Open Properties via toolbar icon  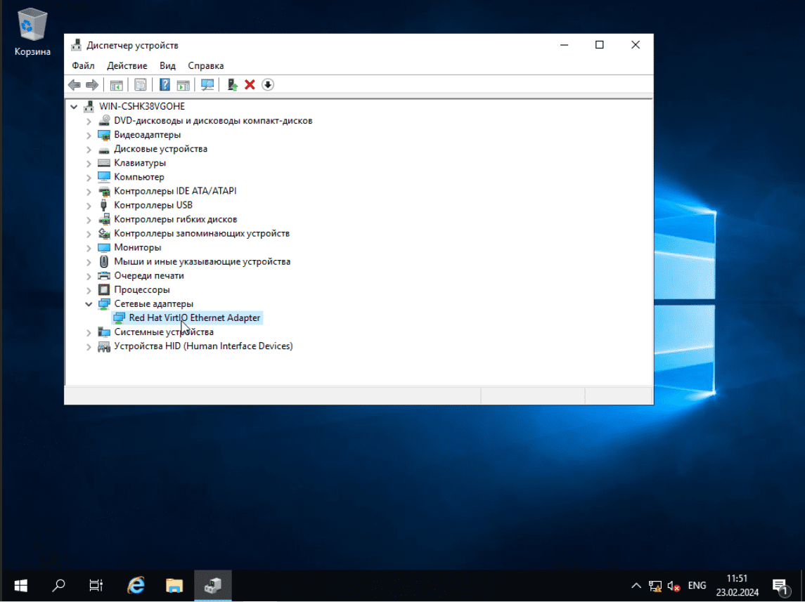click(140, 84)
